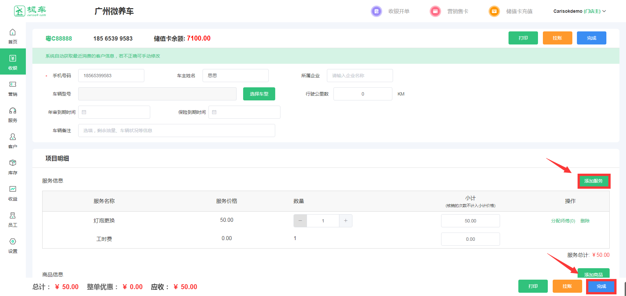Click the 枫车 logo

coord(30,11)
